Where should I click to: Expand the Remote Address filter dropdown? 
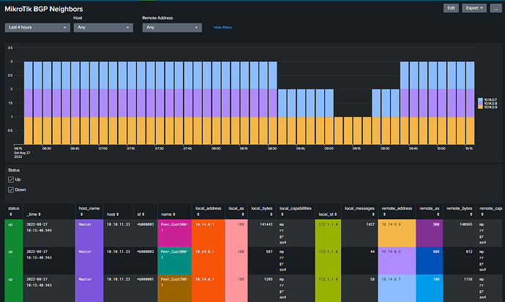click(172, 28)
